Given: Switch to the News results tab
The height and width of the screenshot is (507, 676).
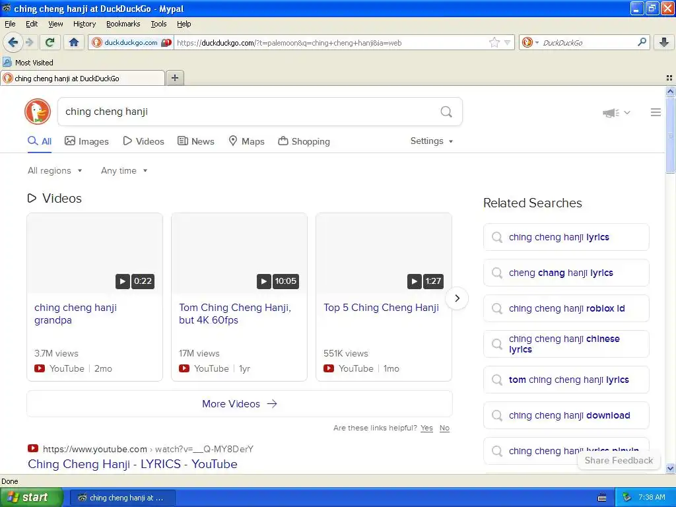Looking at the screenshot, I should coord(196,141).
